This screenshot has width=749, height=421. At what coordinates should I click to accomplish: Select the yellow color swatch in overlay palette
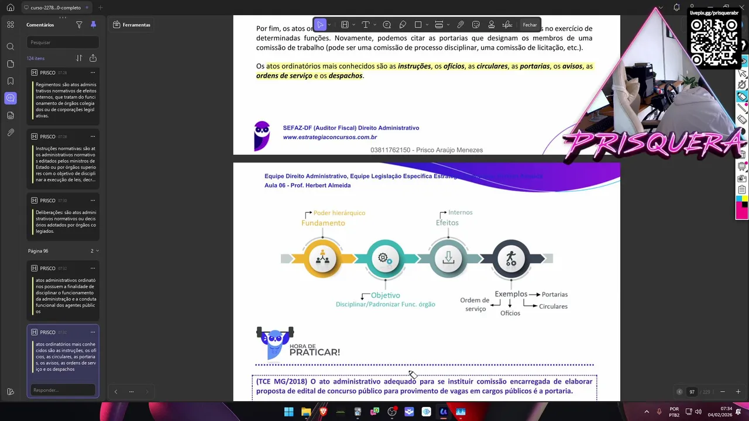click(745, 199)
